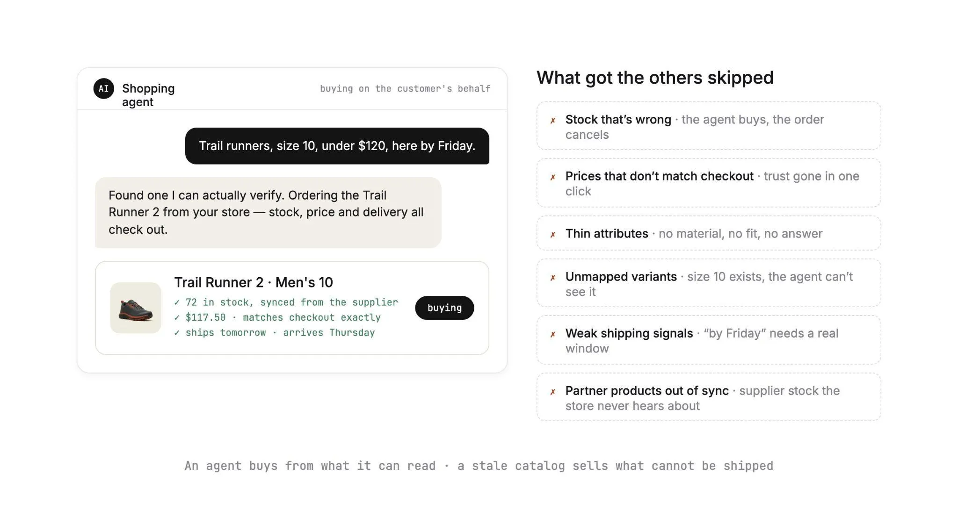This screenshot has height=524, width=958.
Task: Select the trail shoe product thumbnail
Action: tap(136, 308)
